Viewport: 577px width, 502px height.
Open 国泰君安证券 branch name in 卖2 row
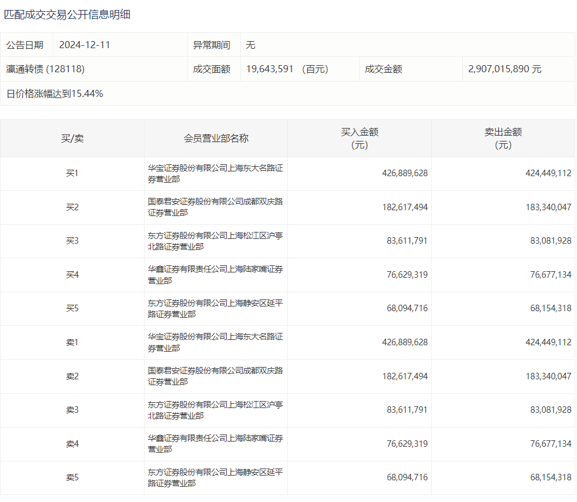click(215, 376)
